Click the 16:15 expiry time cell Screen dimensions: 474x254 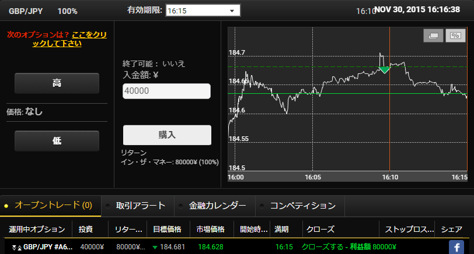click(284, 247)
